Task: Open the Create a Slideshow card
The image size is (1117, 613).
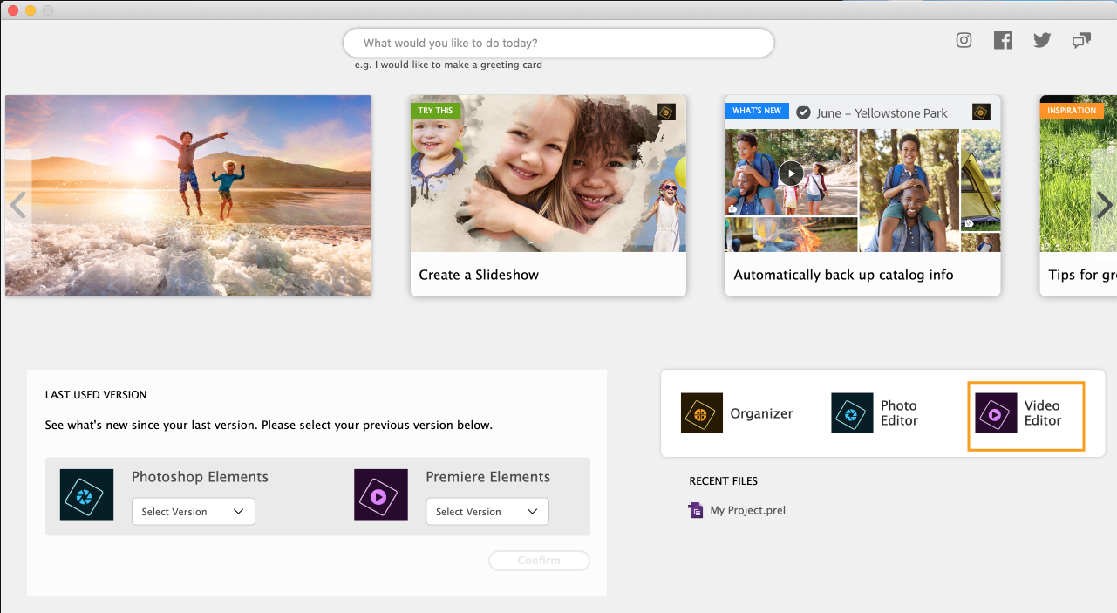Action: click(x=548, y=194)
